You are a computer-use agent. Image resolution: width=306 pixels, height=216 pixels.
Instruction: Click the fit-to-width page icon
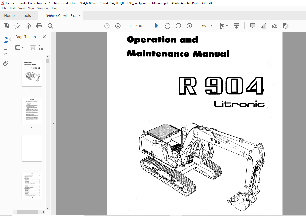click(x=222, y=26)
